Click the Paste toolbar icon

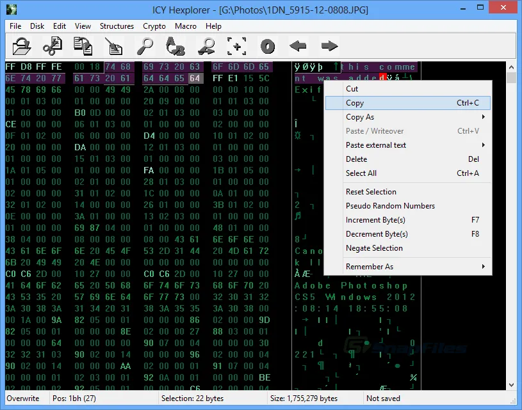pos(114,46)
